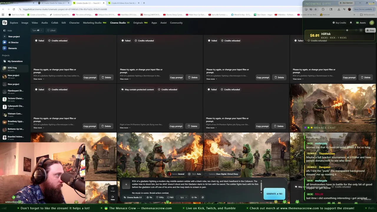Image resolution: width=377 pixels, height=212 pixels.
Task: Open the Cyberpunk Cha... project
Action: 15,107
